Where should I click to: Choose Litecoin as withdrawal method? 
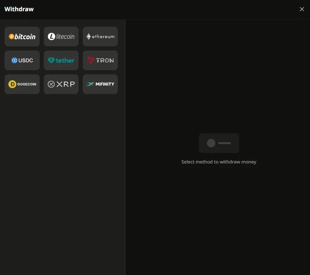[61, 36]
